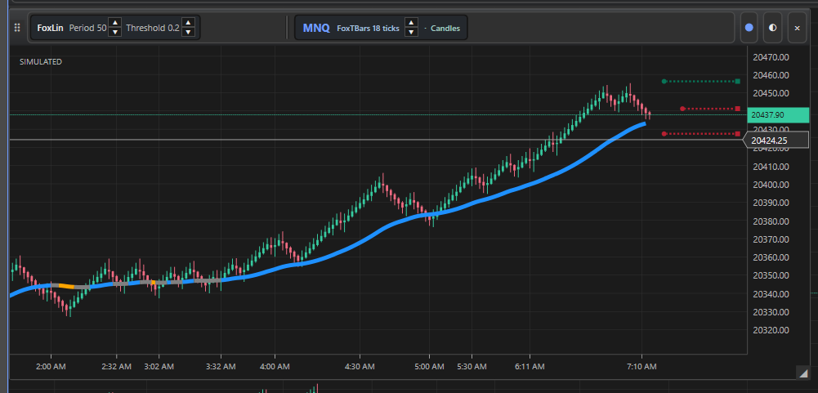Toggle the half-circle theme contrast button

[x=772, y=28]
